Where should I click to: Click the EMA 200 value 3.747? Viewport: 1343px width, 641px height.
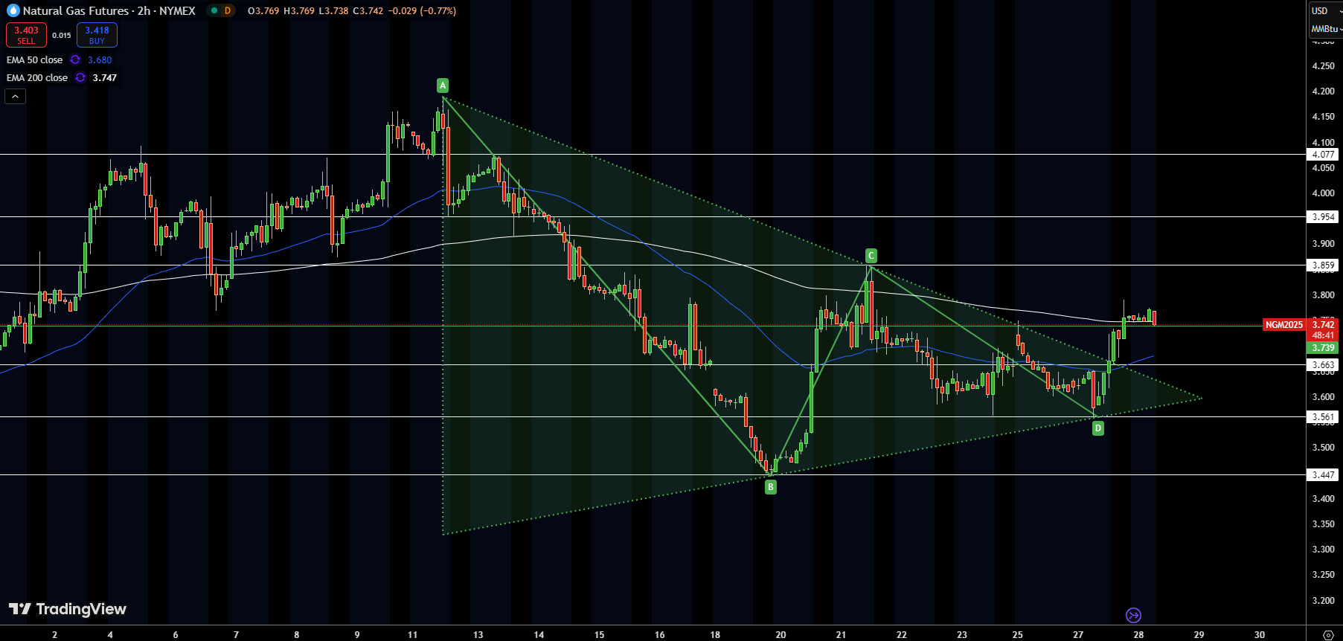click(105, 78)
